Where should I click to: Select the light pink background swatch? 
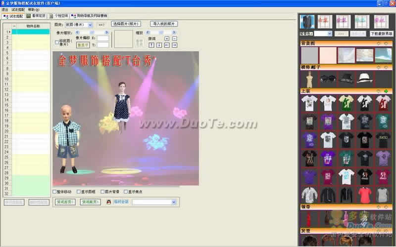[328, 55]
